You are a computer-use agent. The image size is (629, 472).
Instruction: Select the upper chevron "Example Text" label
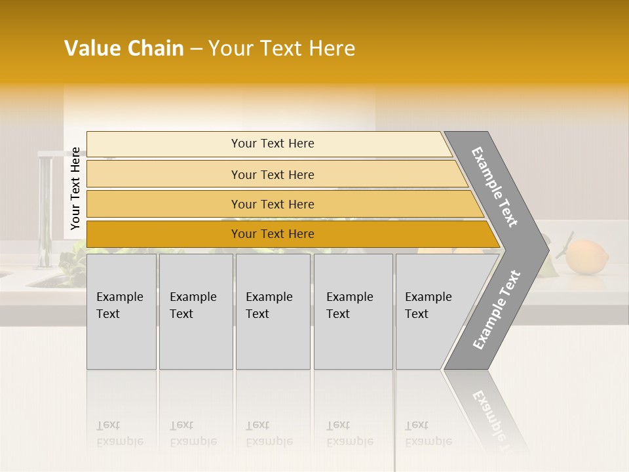click(495, 187)
